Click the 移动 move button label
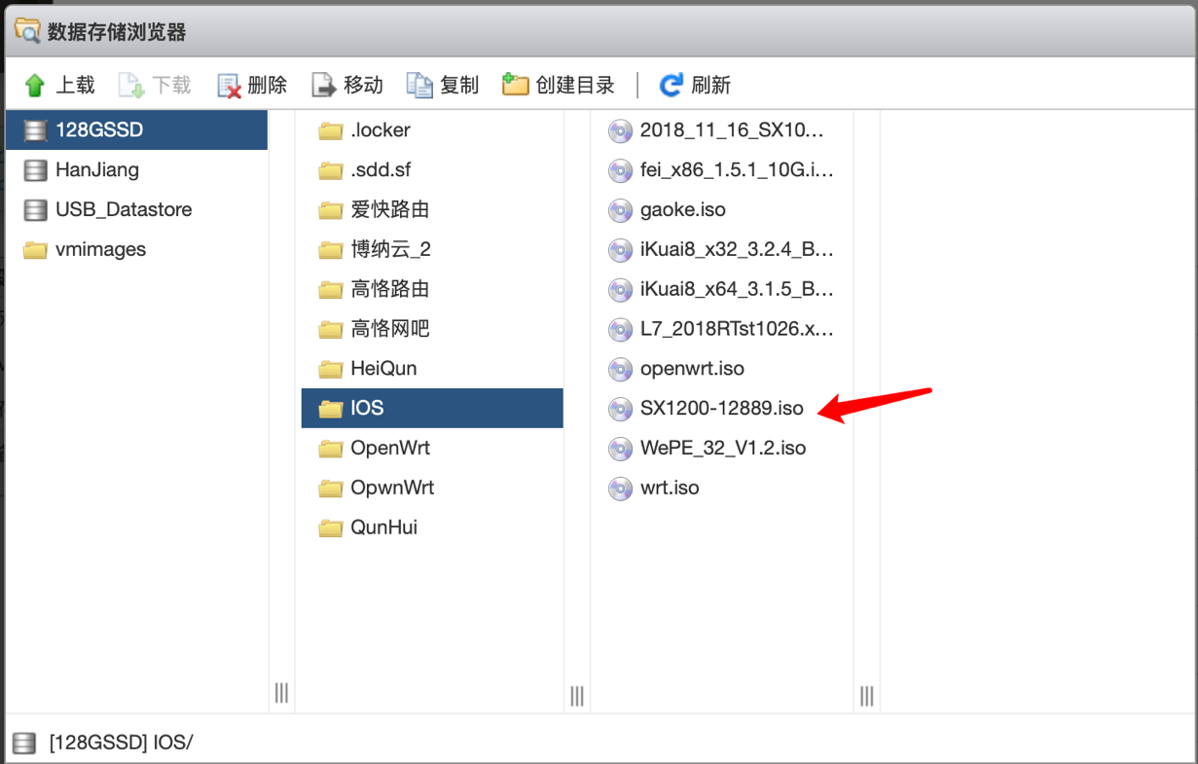 point(363,86)
